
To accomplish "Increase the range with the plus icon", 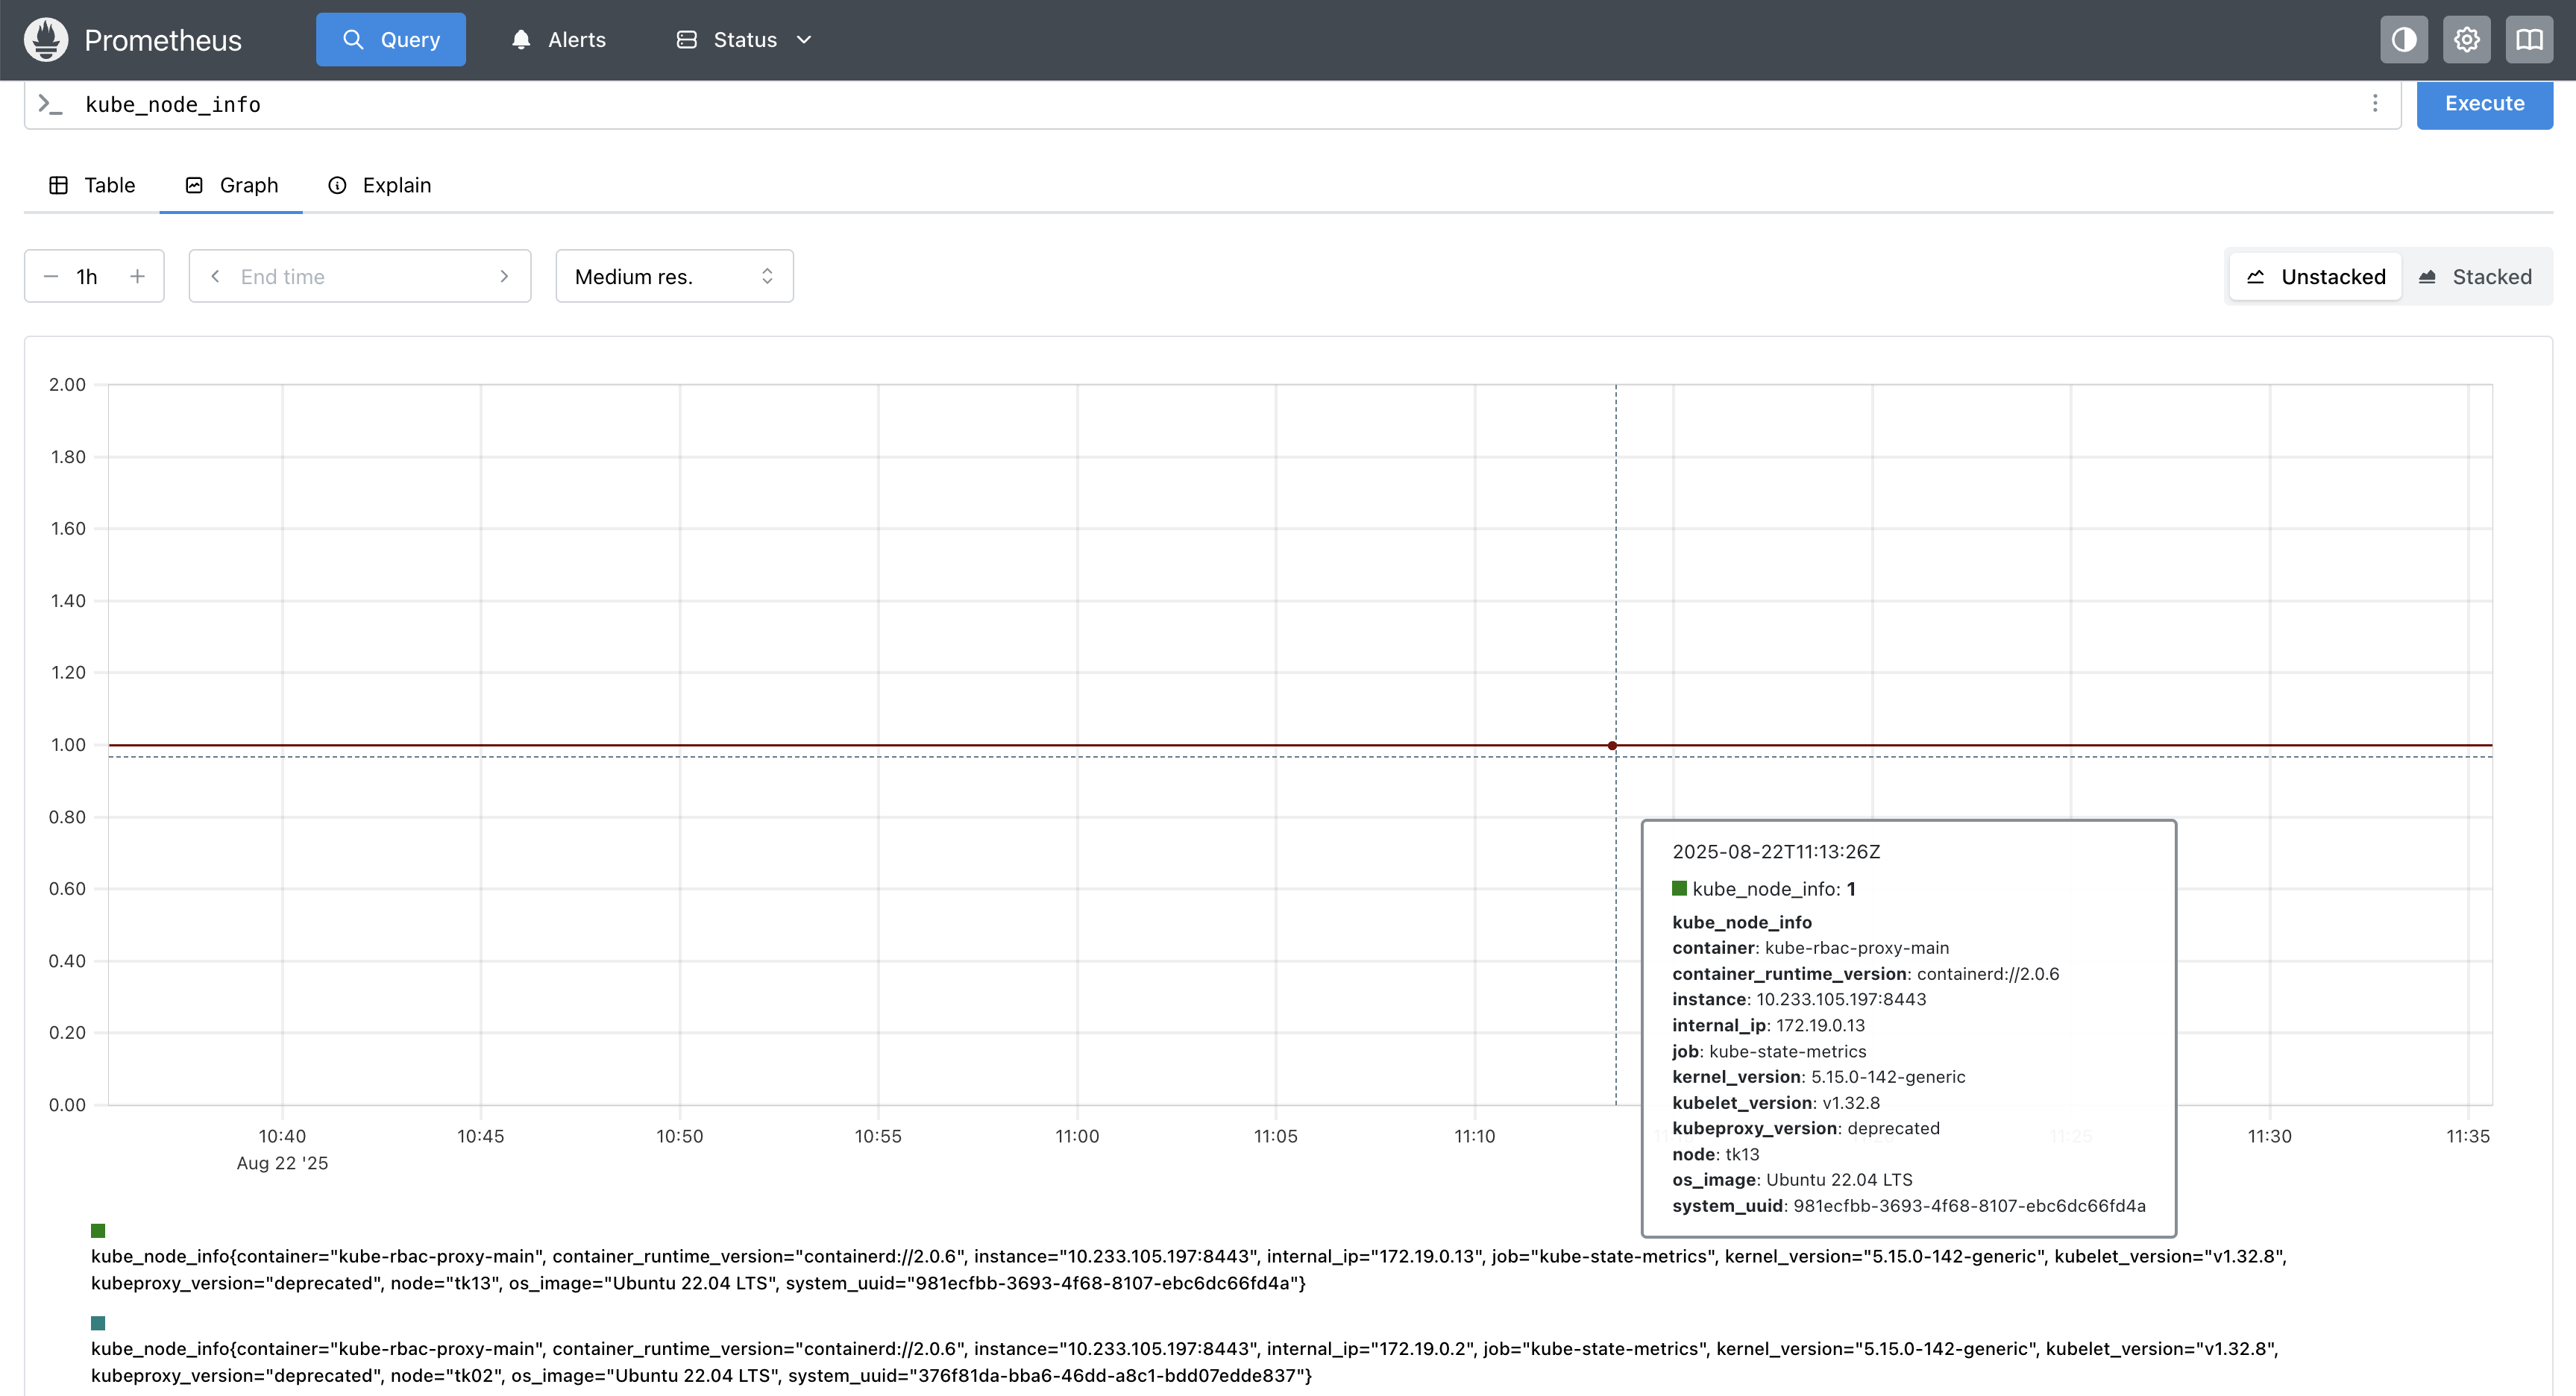I will (x=138, y=276).
